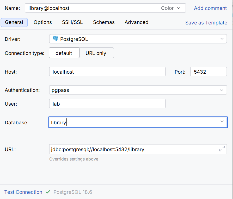233x199 pixels.
Task: Expand the Database dropdown chevron
Action: coord(222,121)
